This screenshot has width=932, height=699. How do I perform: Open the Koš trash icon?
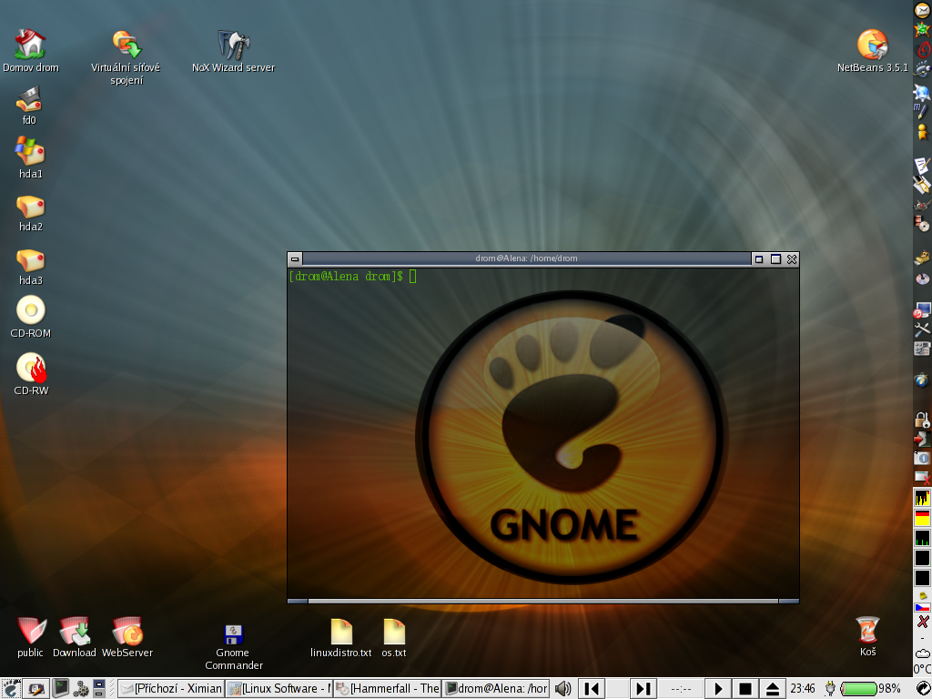(x=867, y=630)
